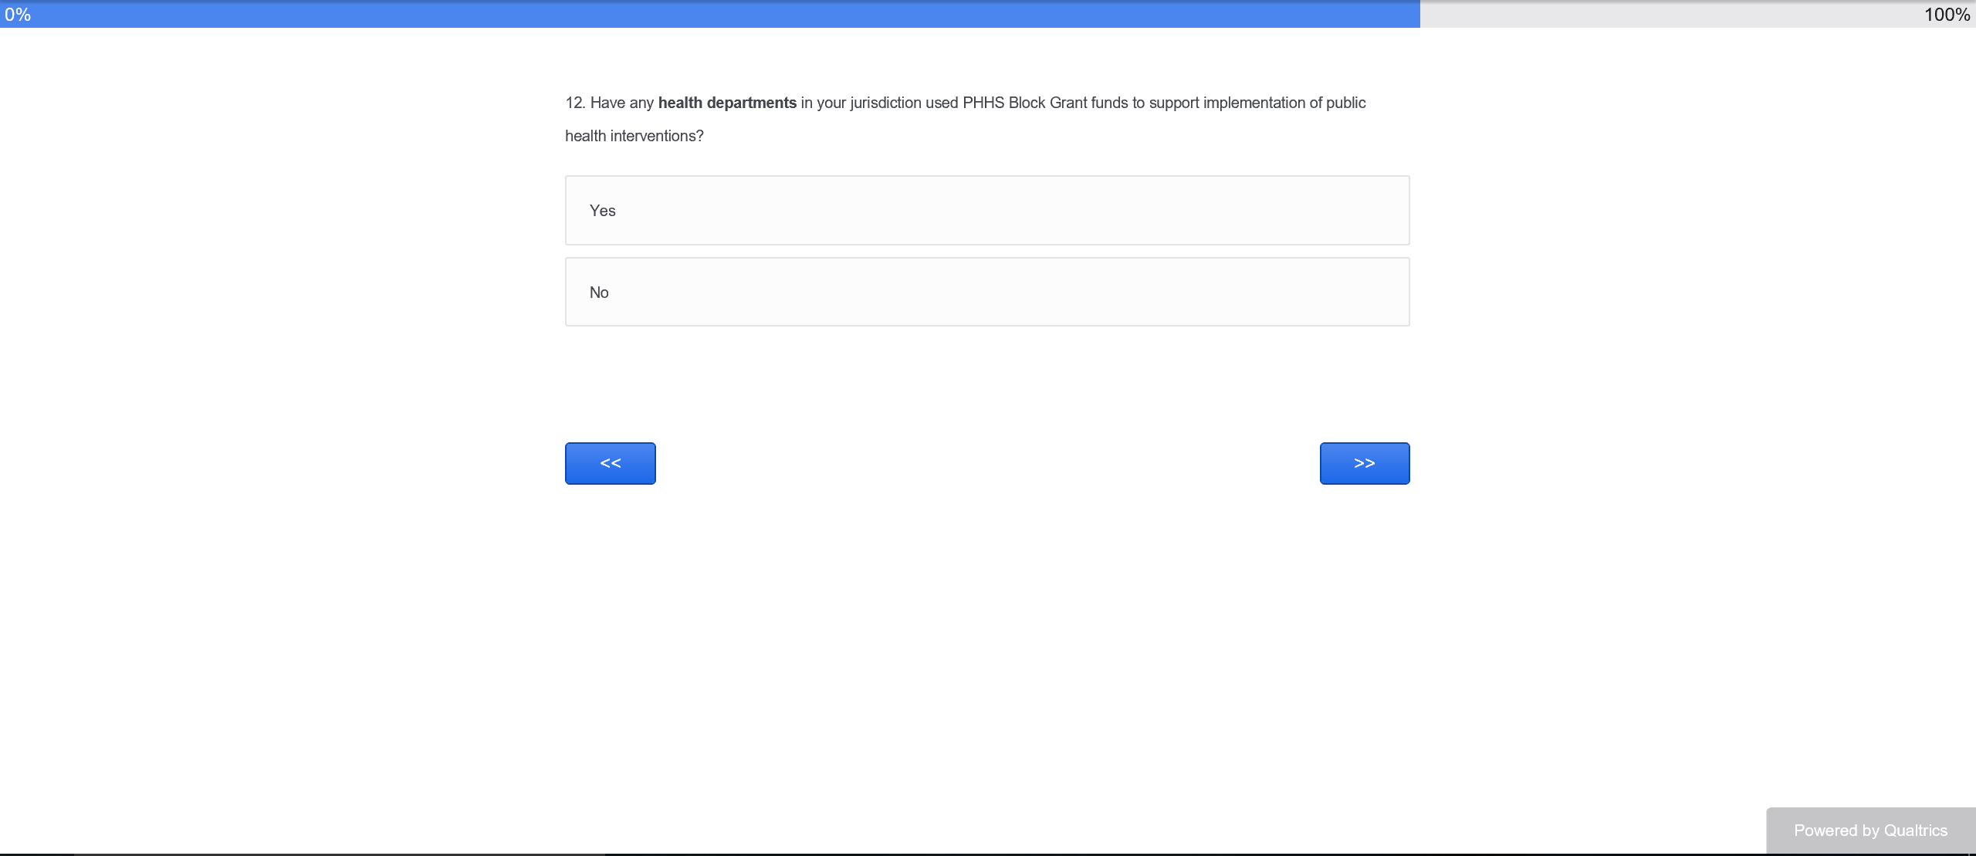Click the bold "health departments" text
The height and width of the screenshot is (856, 1976).
click(x=726, y=103)
